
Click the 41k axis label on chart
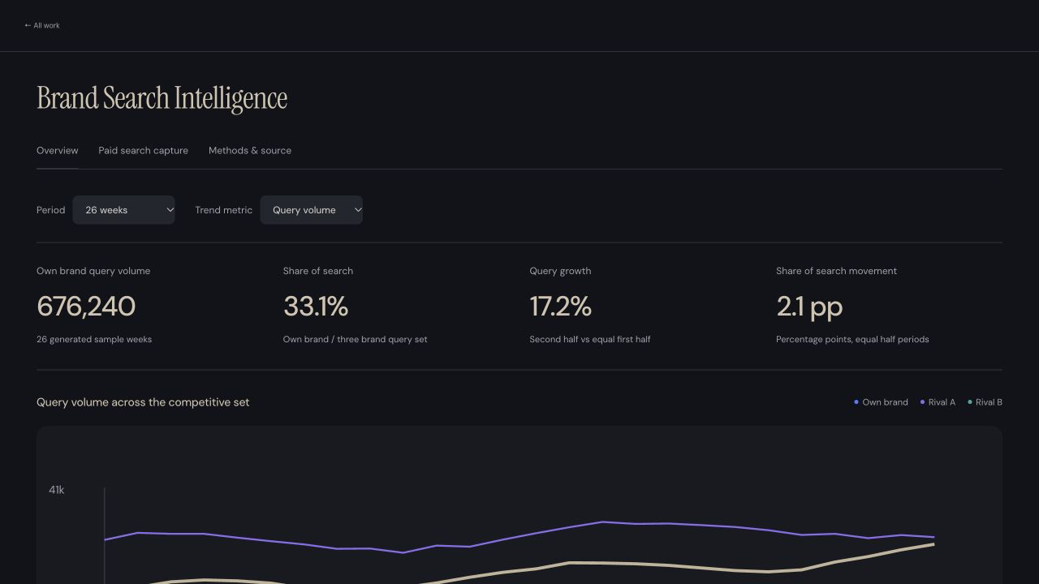(57, 490)
